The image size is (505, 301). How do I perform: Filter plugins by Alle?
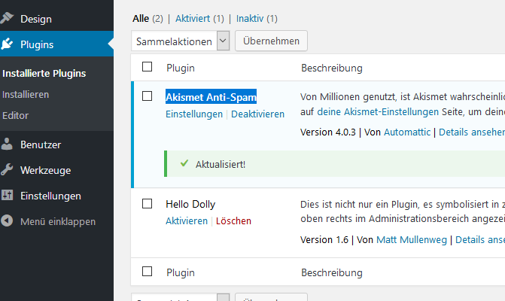point(141,18)
